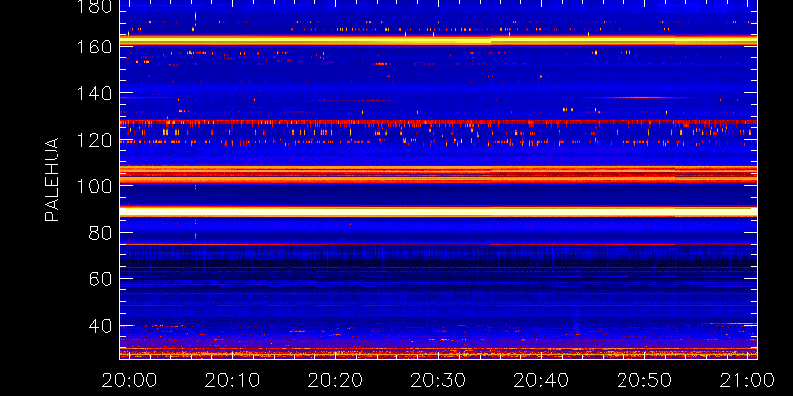Click the PALEHUA vertical axis label
Image resolution: width=793 pixels, height=396 pixels.
click(52, 179)
